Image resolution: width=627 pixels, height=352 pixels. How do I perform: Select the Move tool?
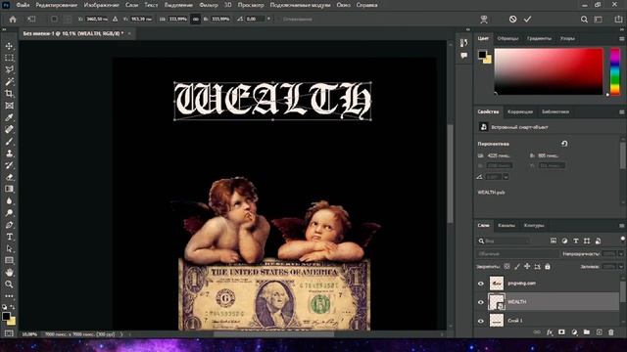click(9, 46)
